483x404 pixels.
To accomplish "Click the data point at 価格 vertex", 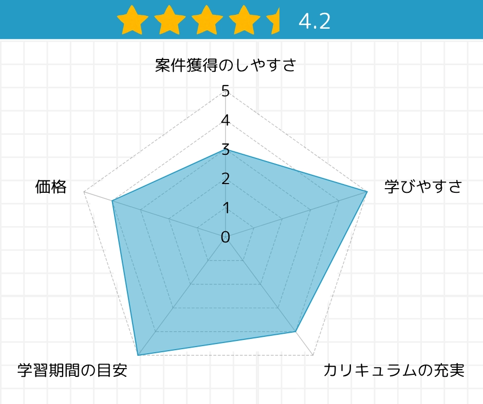I will click(x=113, y=201).
